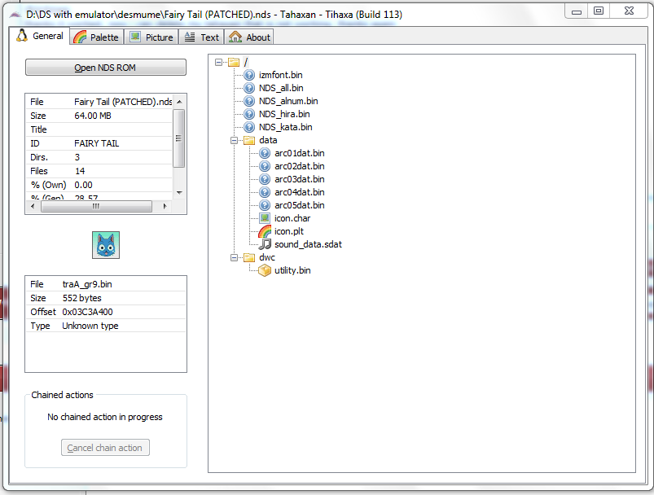Click the traA_gr9.bin file name value
This screenshot has height=495, width=654.
87,284
